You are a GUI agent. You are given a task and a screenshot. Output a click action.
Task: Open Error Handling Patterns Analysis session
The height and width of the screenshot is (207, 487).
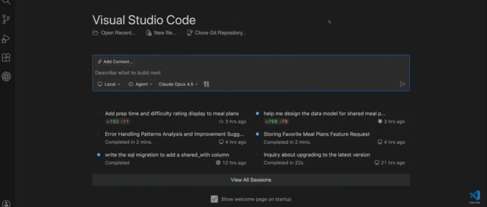point(174,134)
